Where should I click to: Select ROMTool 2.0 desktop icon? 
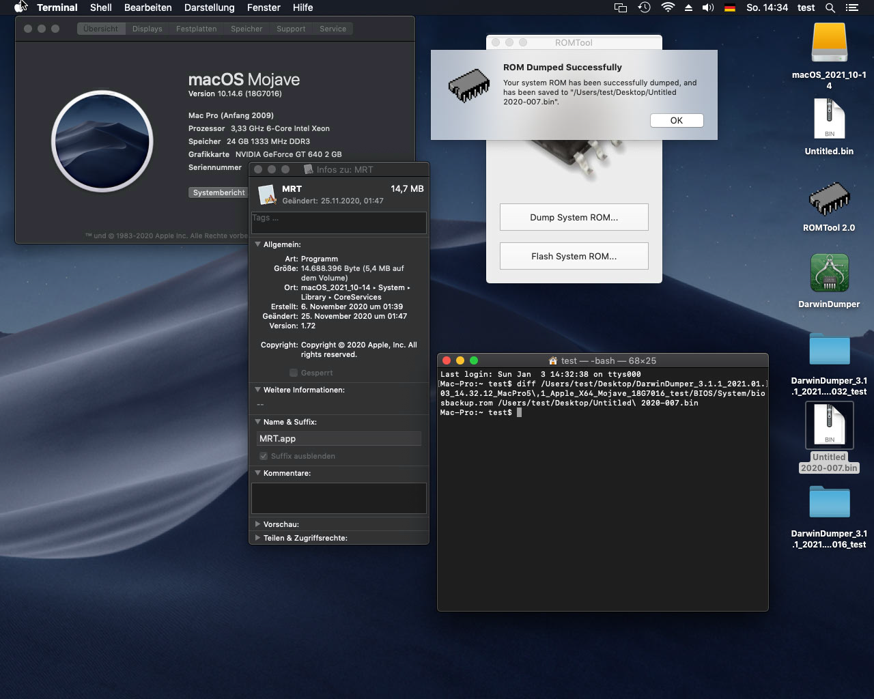click(x=829, y=200)
